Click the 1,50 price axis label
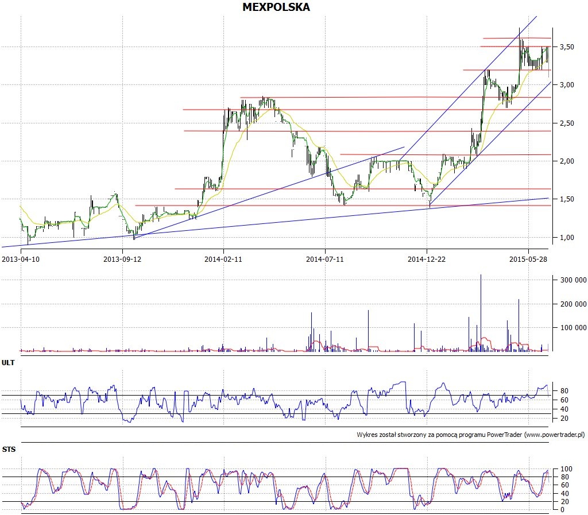Image resolution: width=588 pixels, height=515 pixels. [x=567, y=199]
